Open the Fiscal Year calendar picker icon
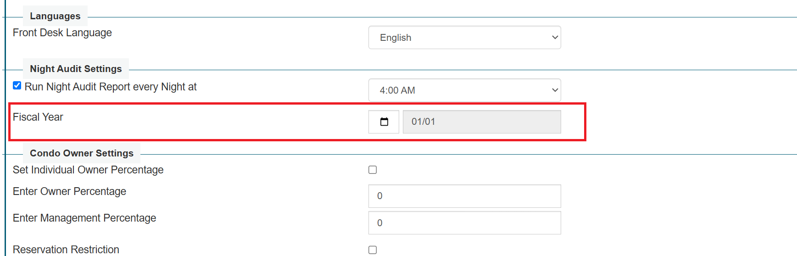 pyautogui.click(x=384, y=122)
